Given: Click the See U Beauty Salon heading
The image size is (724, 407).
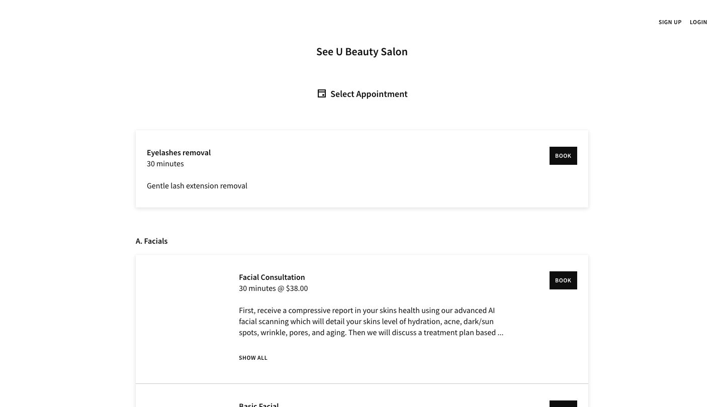Looking at the screenshot, I should tap(361, 52).
